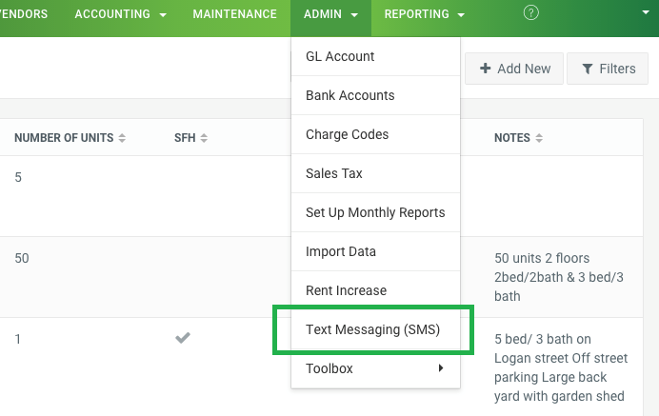This screenshot has height=416, width=659.
Task: Select Set Up Monthly Reports
Action: [375, 212]
